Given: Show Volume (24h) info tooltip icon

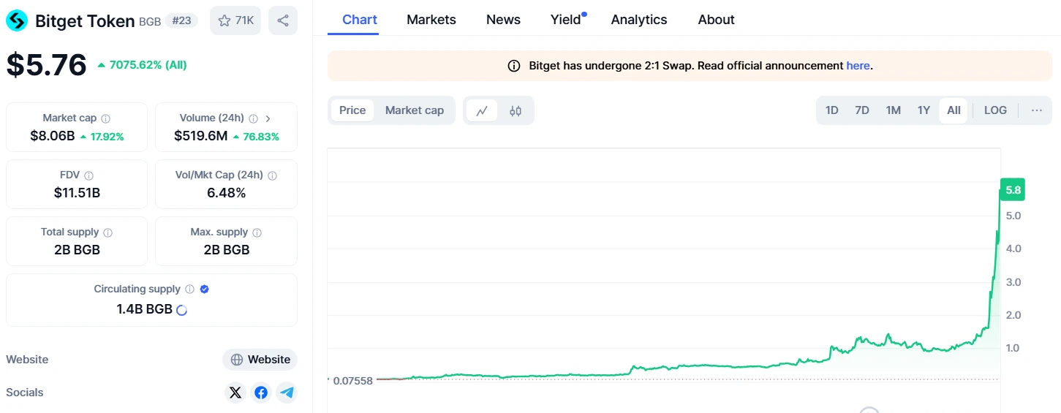Looking at the screenshot, I should (253, 118).
